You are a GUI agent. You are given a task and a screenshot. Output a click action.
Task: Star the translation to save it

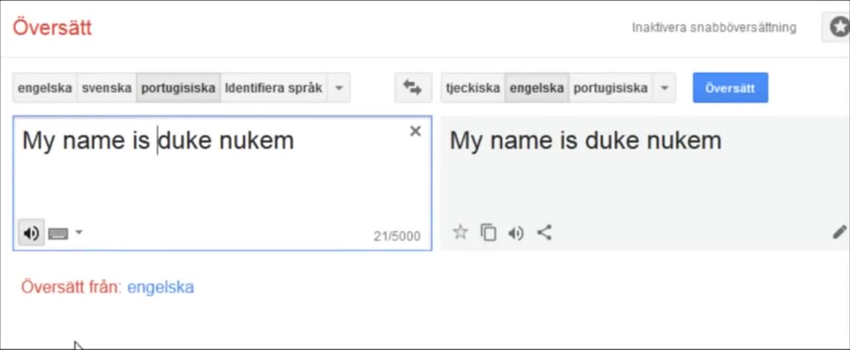coord(460,232)
